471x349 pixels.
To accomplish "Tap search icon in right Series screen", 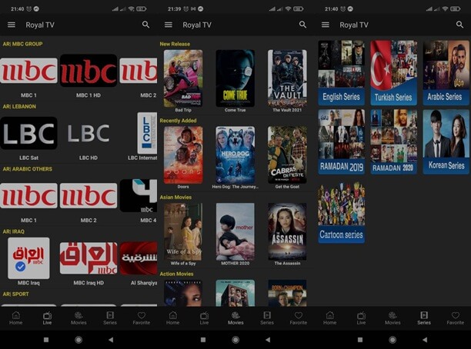I will tap(459, 25).
